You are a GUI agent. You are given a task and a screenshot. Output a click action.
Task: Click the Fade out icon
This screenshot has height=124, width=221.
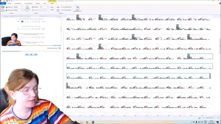[x=7, y=10]
